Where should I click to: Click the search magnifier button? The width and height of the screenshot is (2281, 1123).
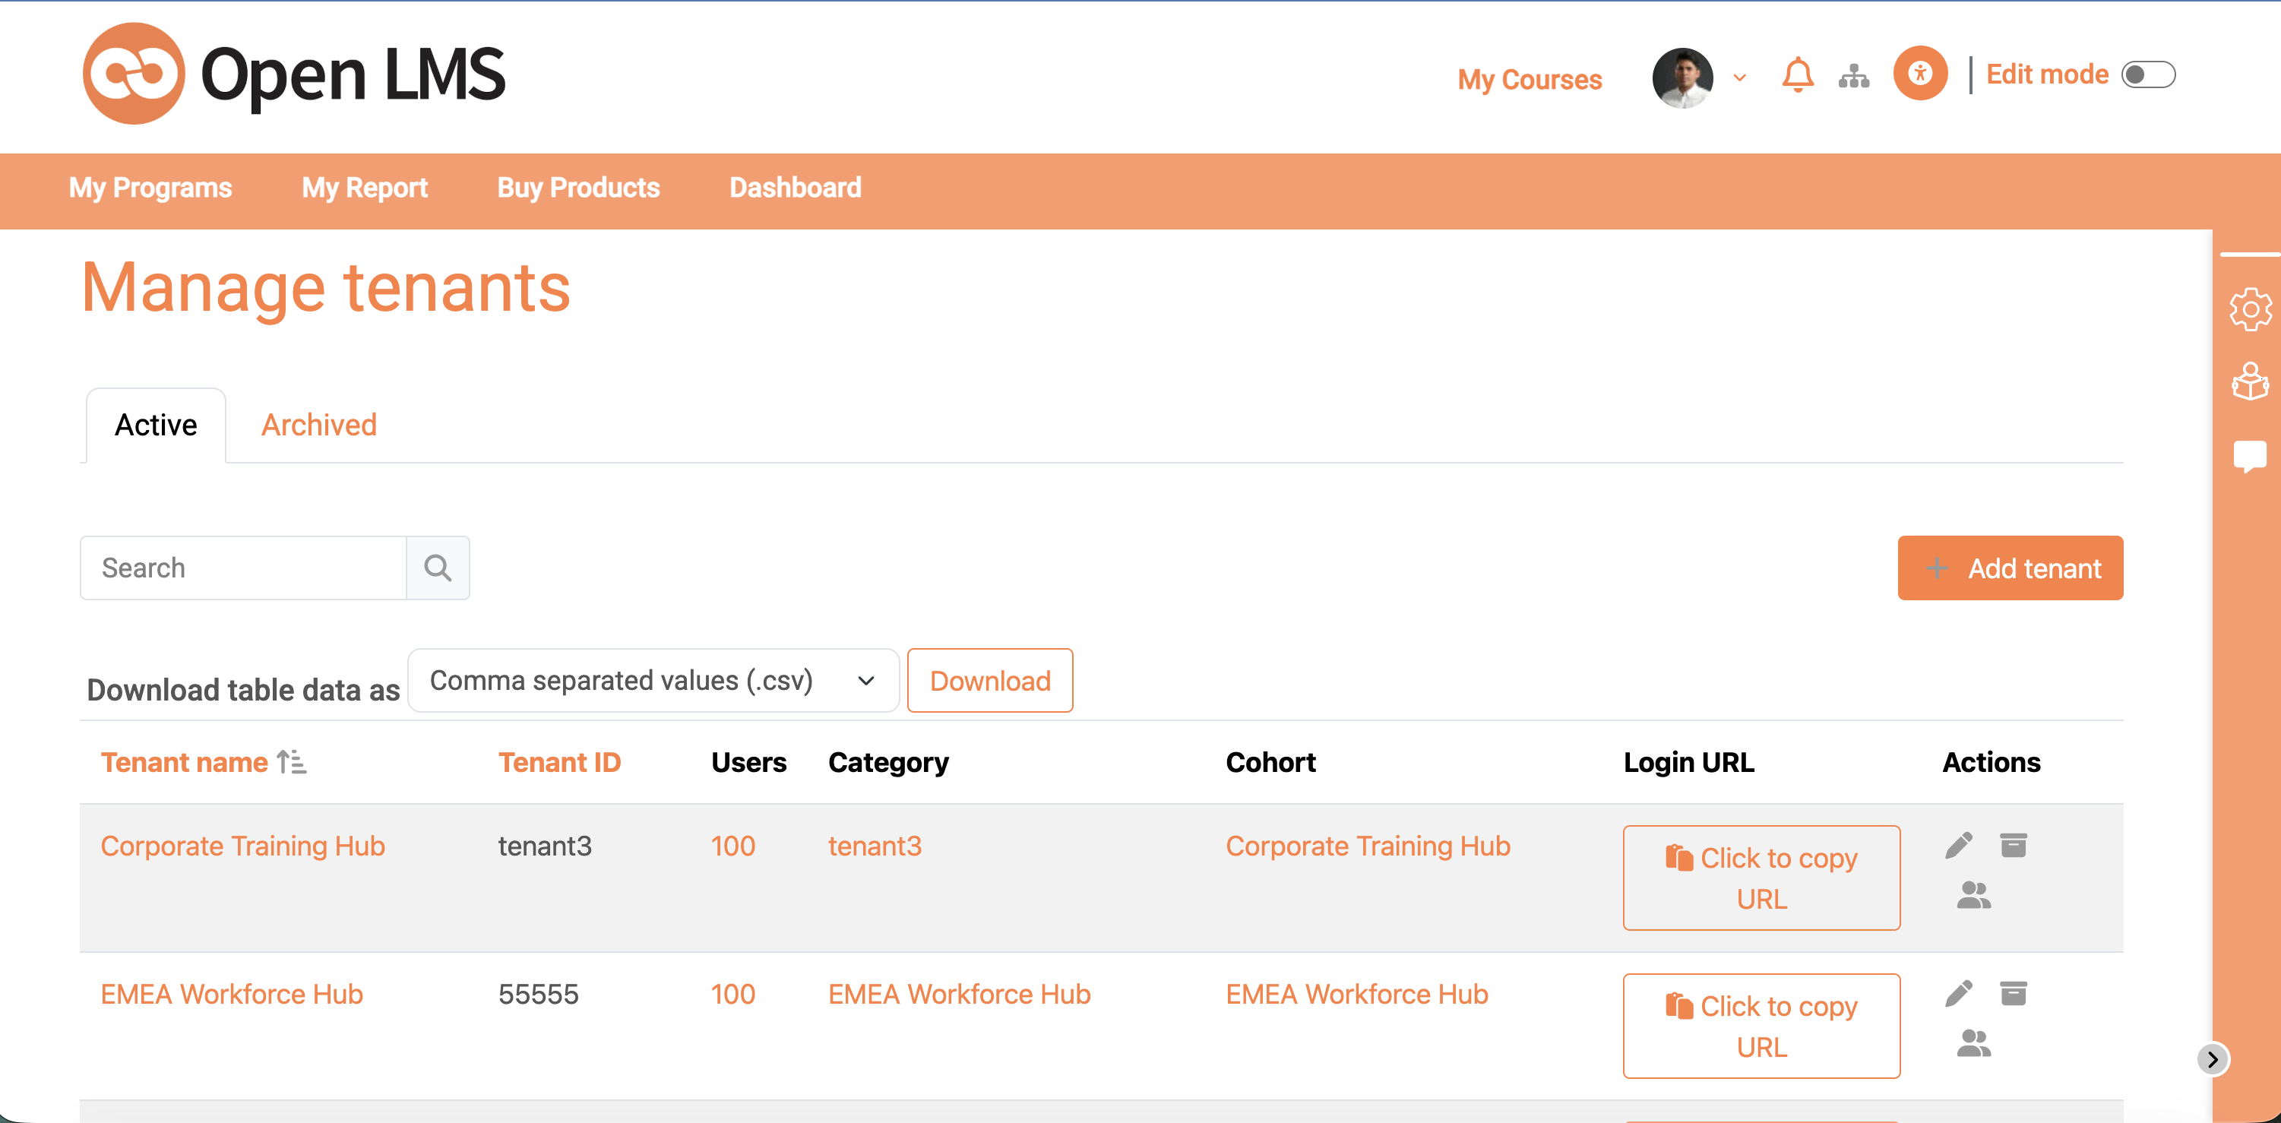[438, 568]
